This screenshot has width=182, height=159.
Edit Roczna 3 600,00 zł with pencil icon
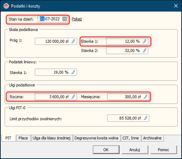pos(73,97)
